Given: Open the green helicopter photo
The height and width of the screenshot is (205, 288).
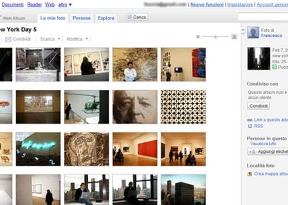Looking at the screenshot, I should 86,107.
